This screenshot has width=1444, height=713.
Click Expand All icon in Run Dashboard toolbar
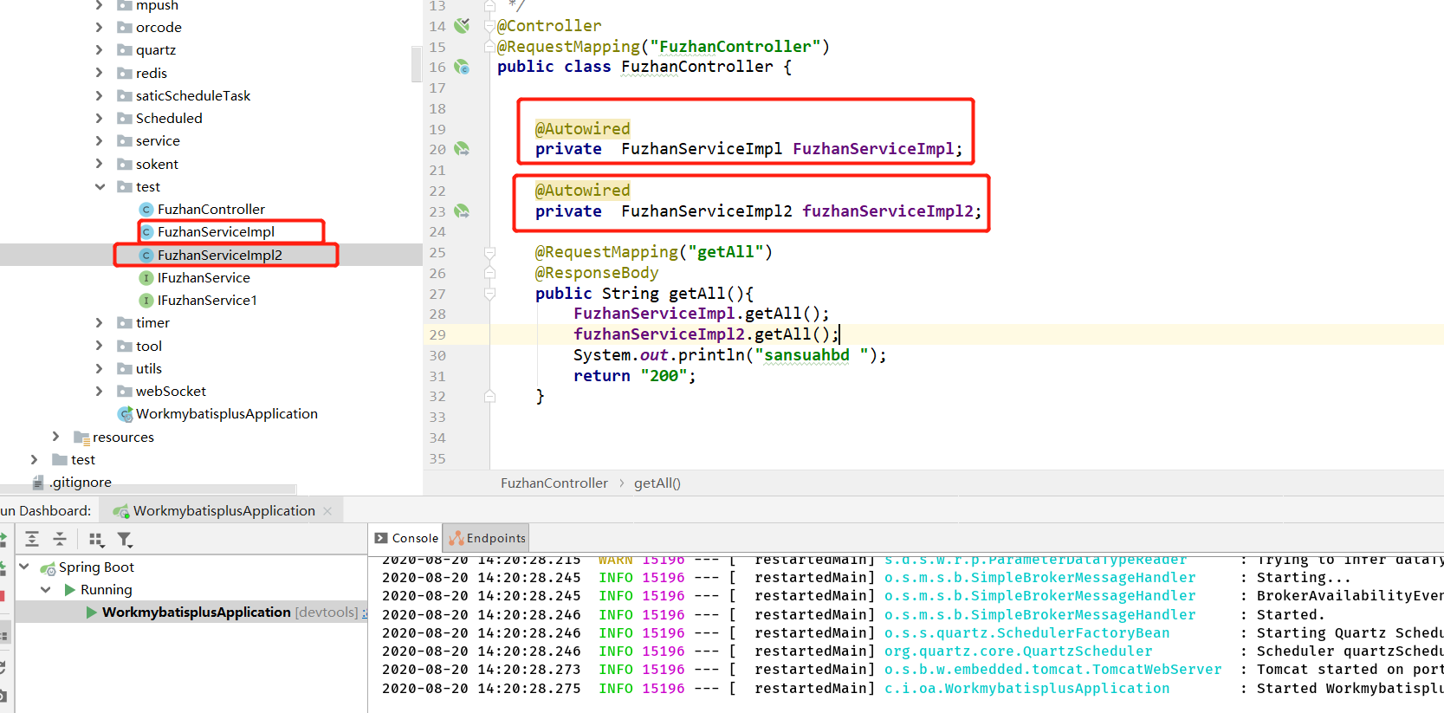[x=32, y=539]
